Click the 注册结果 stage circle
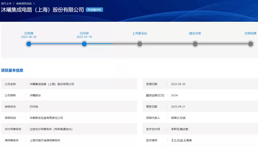 251,44
